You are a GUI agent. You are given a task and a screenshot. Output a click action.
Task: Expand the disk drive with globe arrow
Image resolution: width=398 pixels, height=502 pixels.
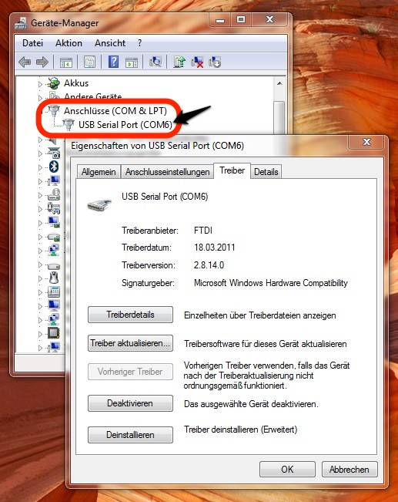click(x=40, y=195)
